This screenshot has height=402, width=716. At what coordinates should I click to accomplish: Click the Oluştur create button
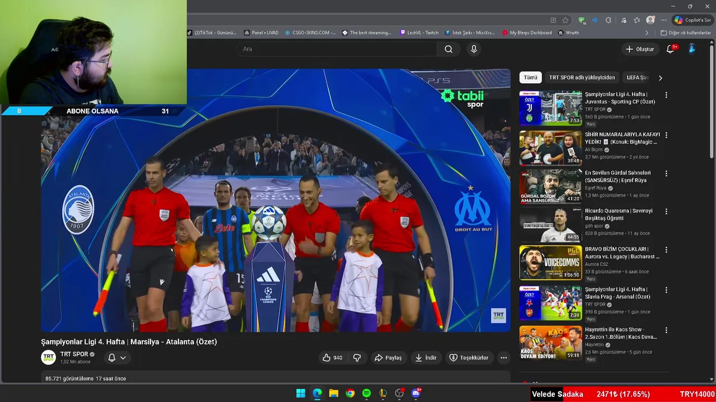(x=639, y=49)
